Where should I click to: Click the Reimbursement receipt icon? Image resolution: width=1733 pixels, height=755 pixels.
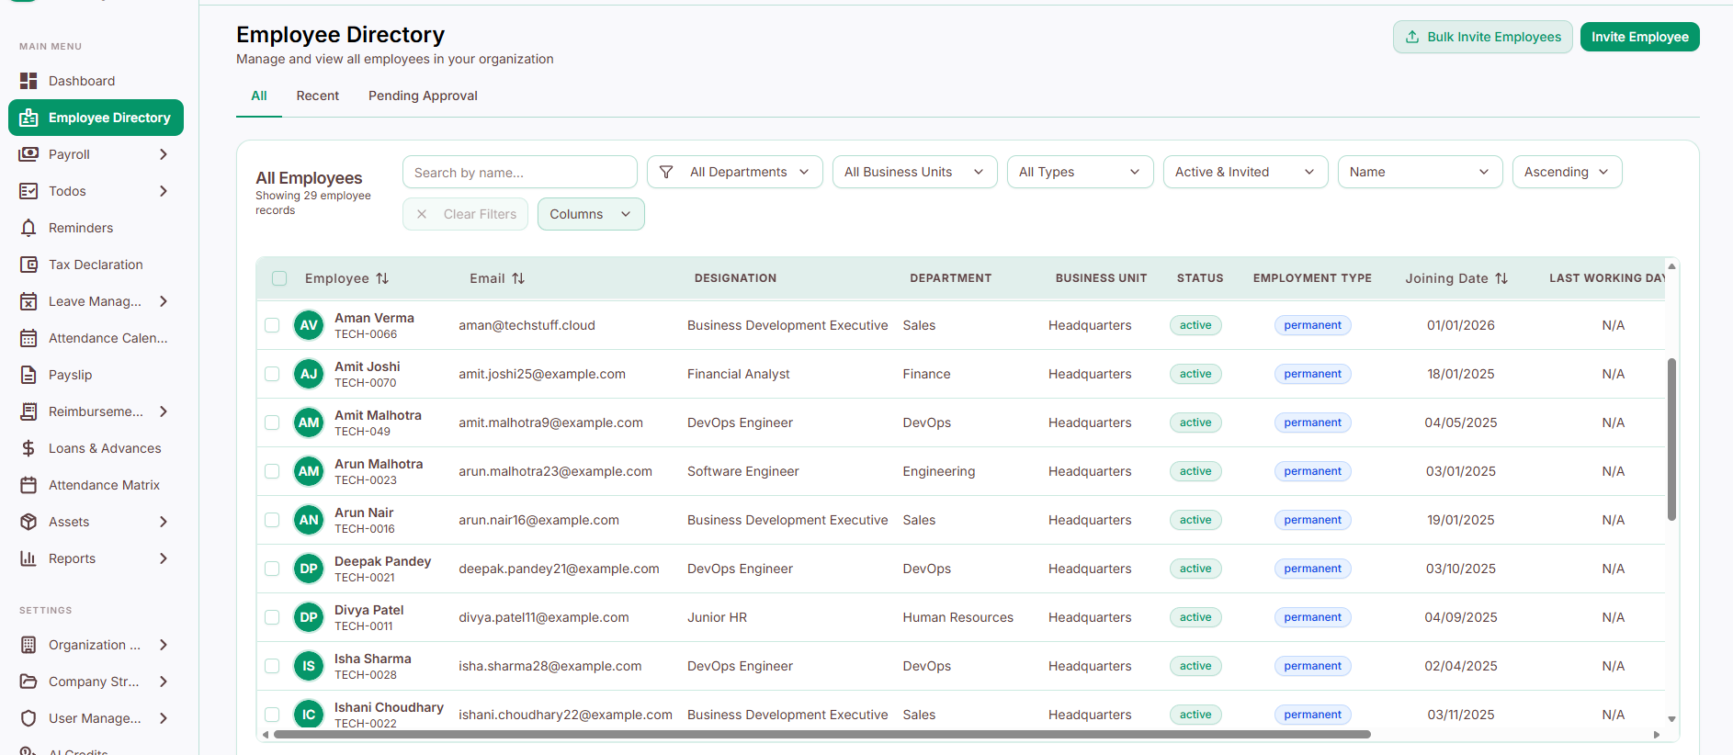point(28,411)
